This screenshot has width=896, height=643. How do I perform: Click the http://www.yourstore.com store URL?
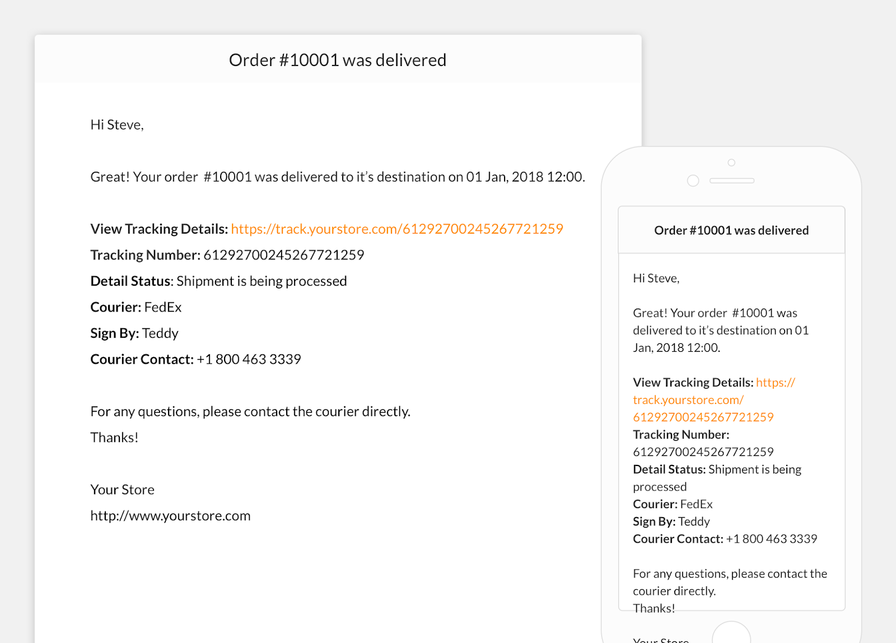click(170, 516)
